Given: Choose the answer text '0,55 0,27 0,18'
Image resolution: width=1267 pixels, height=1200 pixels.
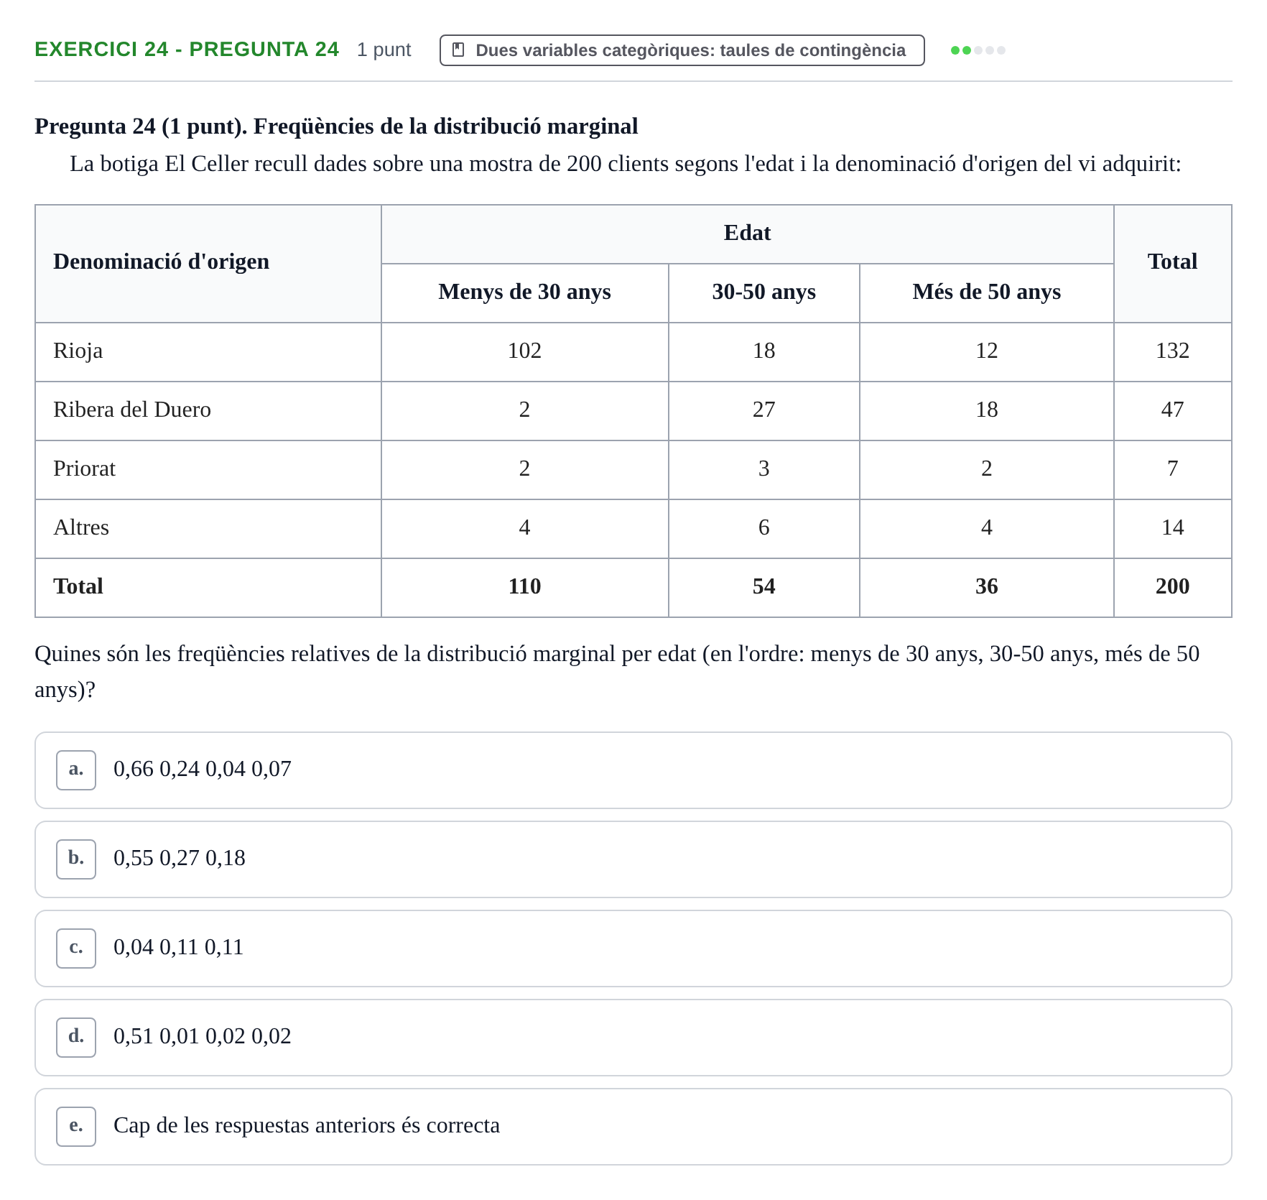Looking at the screenshot, I should tap(180, 858).
